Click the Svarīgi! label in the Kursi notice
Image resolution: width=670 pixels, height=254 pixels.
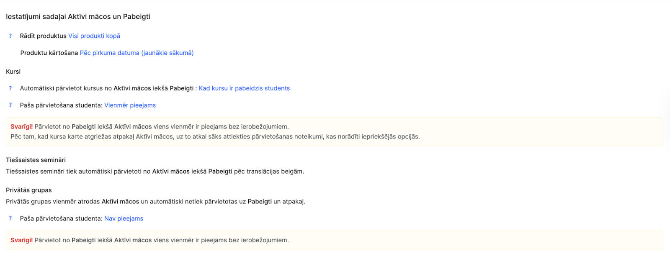[x=21, y=127]
